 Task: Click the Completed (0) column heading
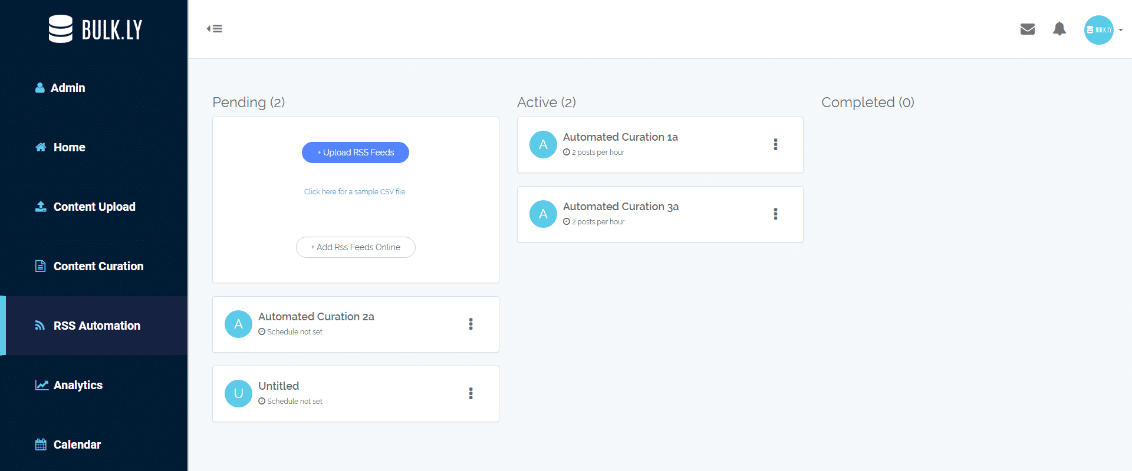868,102
